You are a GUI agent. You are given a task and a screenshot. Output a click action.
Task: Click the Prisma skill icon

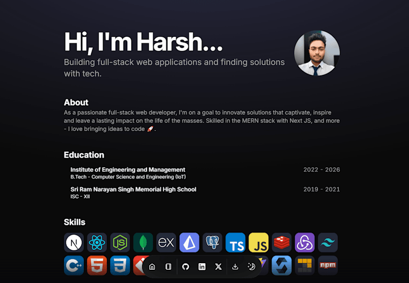click(x=189, y=242)
